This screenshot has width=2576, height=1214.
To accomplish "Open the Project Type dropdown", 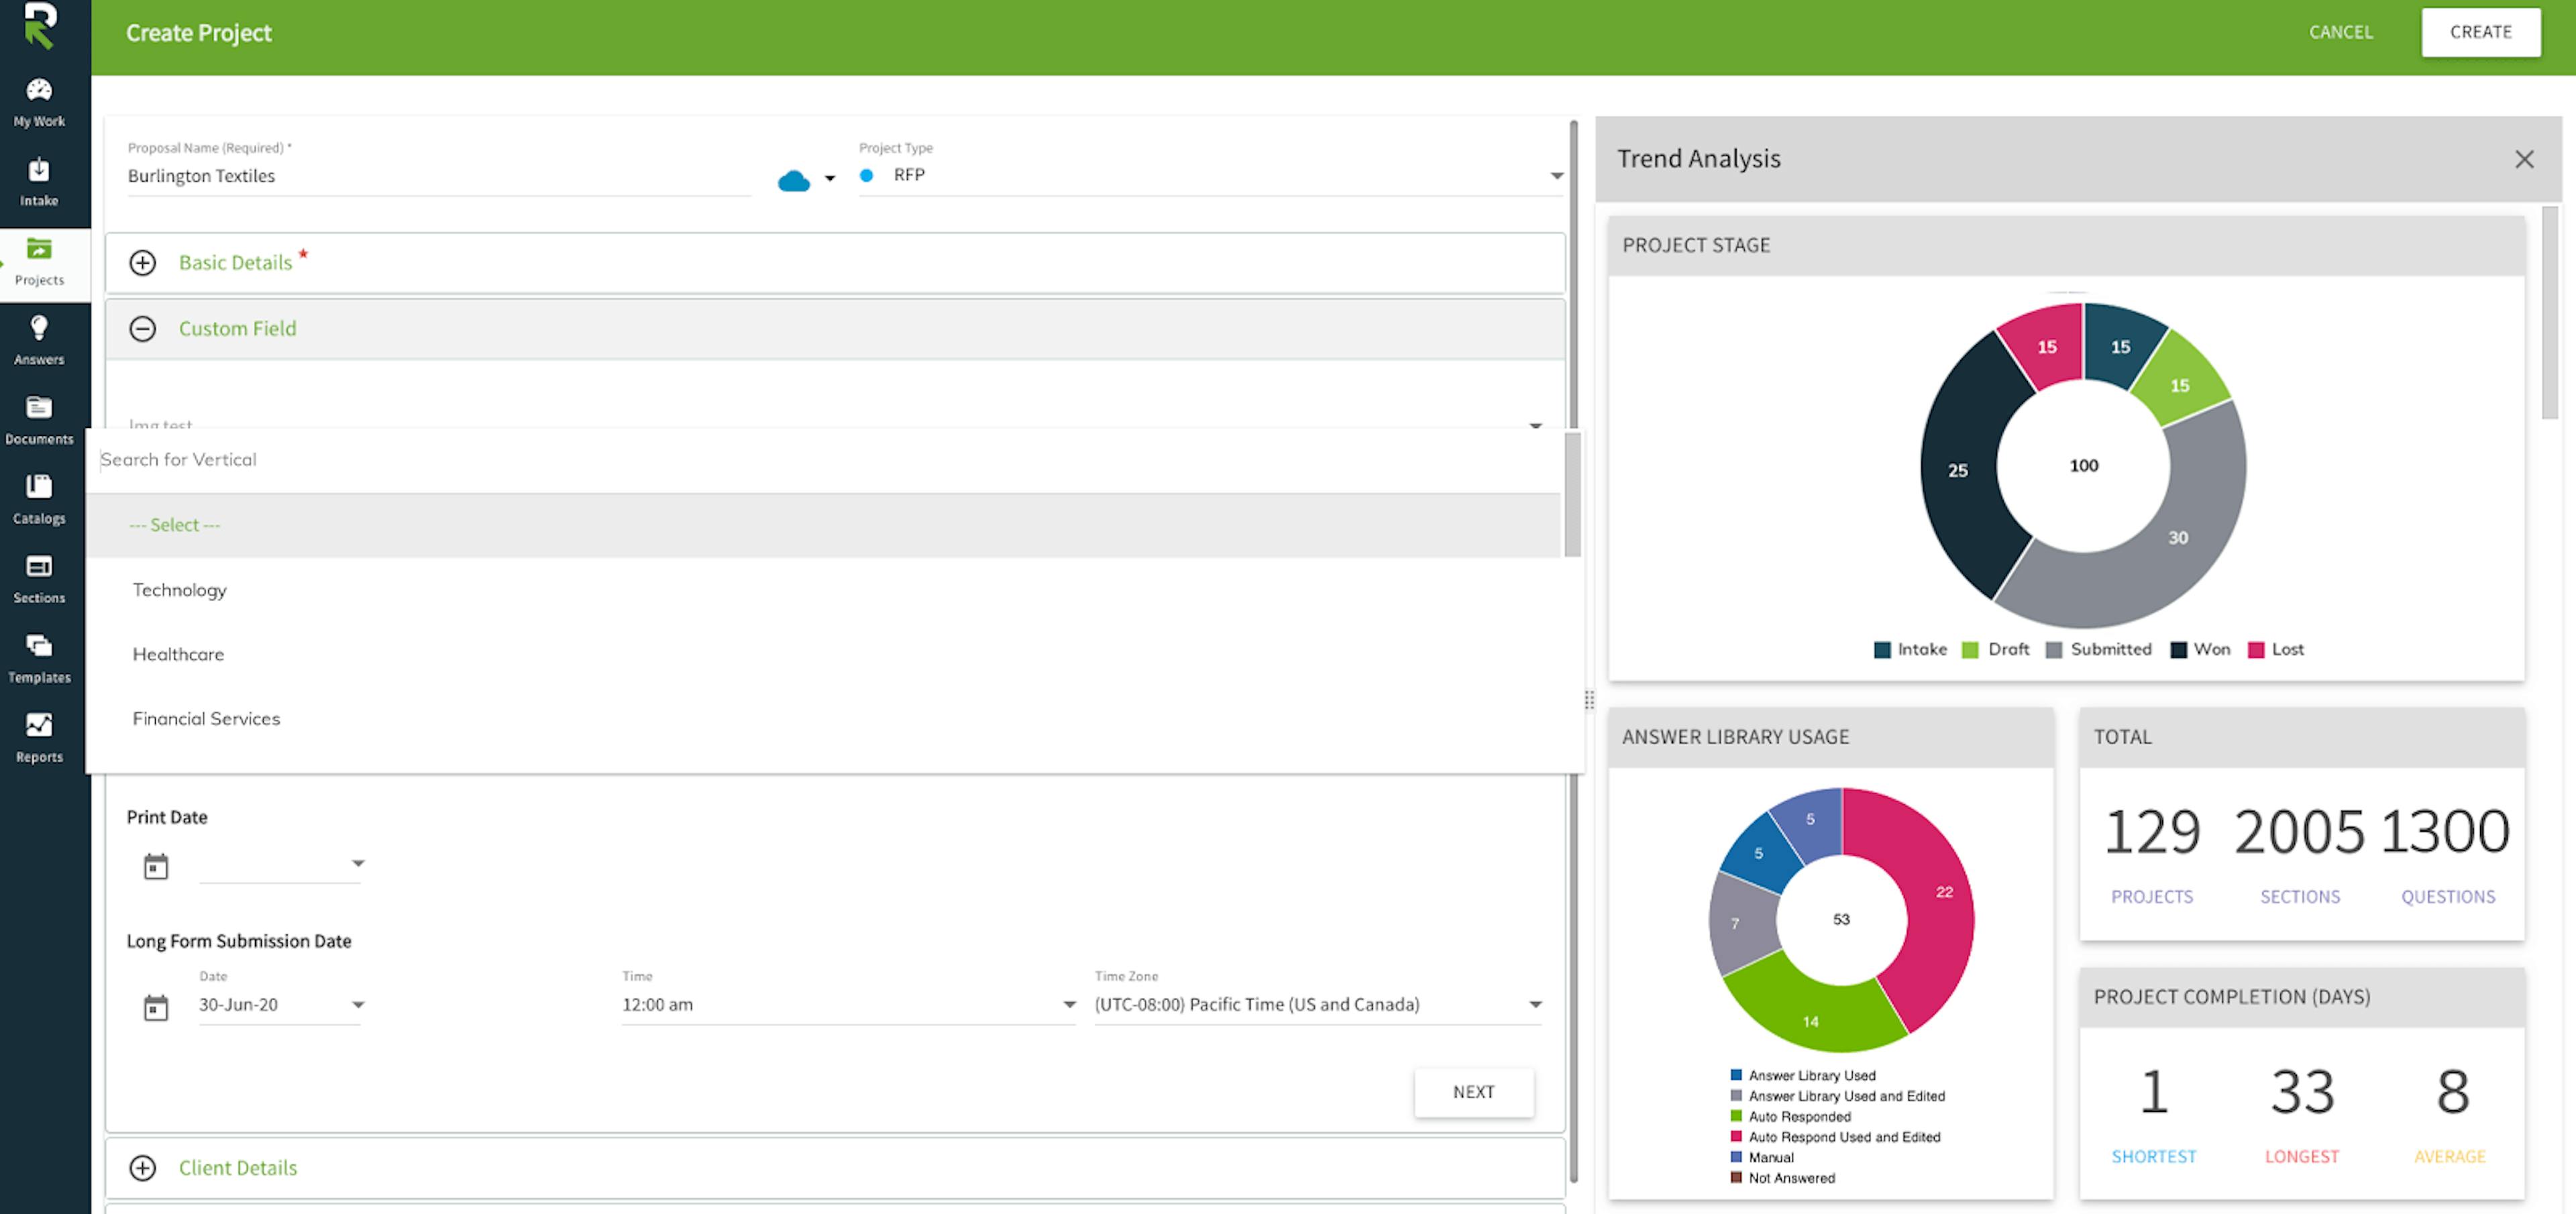I will tap(1556, 175).
